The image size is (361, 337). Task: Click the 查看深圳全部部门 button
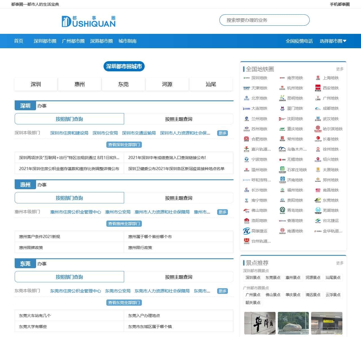click(124, 145)
